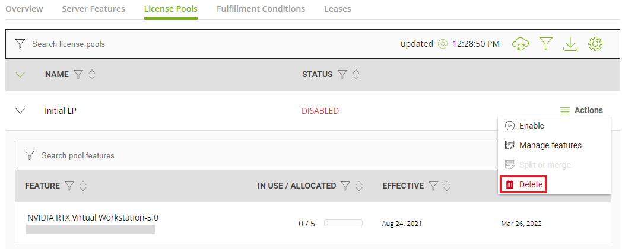Screen dimensions: 622x249
Task: Click the download export icon
Action: coord(570,44)
